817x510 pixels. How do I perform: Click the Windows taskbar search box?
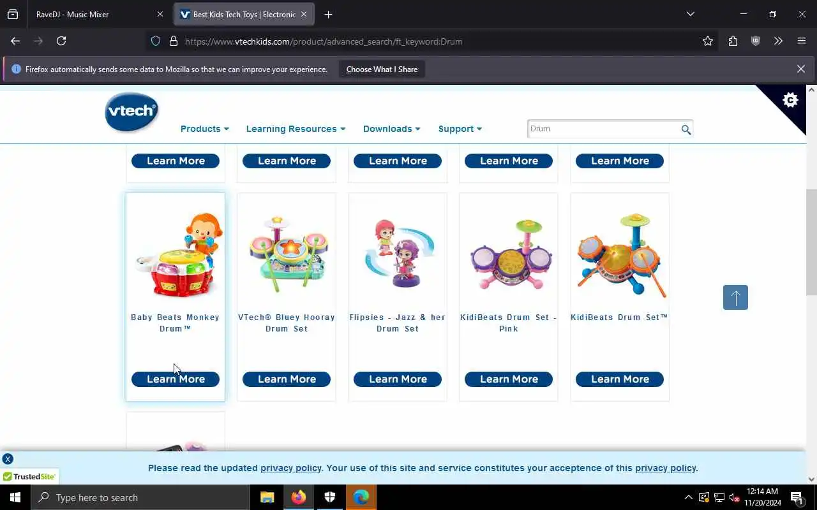point(140,497)
